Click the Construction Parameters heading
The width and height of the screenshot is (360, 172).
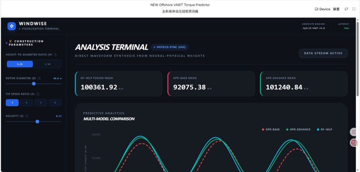(26, 43)
